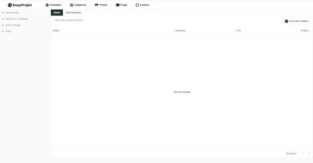Click the Produit table icon
313x163 pixels.
(97, 5)
